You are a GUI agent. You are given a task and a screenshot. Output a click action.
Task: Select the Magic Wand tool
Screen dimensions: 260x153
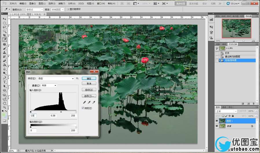(x=4, y=31)
